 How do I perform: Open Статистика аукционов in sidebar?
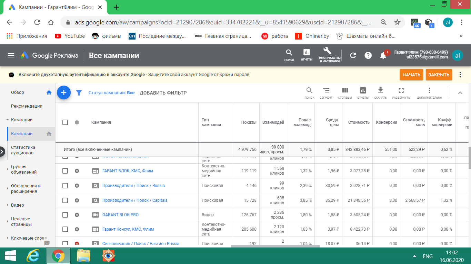pyautogui.click(x=23, y=150)
